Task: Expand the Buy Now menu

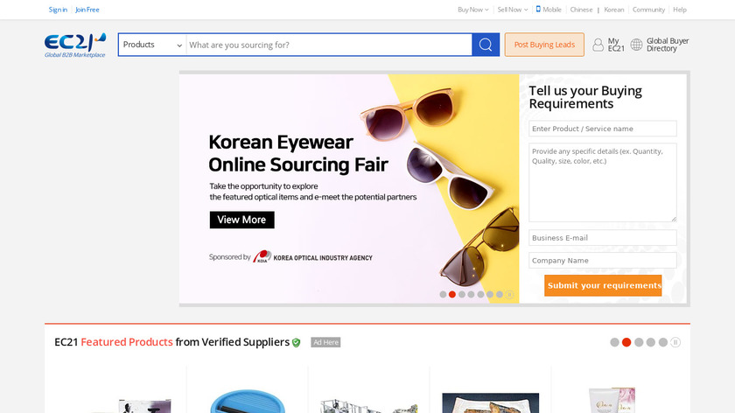Action: click(x=473, y=10)
